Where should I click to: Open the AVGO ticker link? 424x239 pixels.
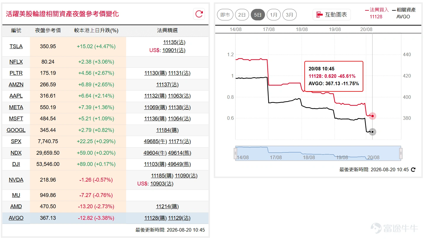click(x=16, y=218)
